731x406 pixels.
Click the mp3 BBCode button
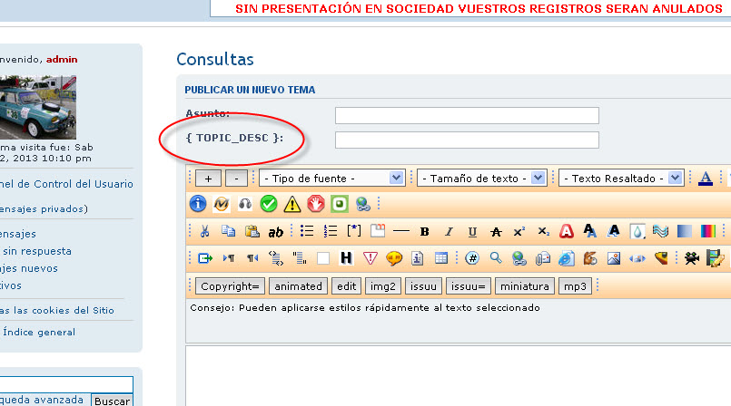(x=575, y=286)
